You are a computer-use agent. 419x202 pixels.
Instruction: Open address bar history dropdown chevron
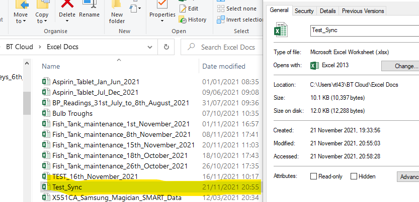pos(148,47)
